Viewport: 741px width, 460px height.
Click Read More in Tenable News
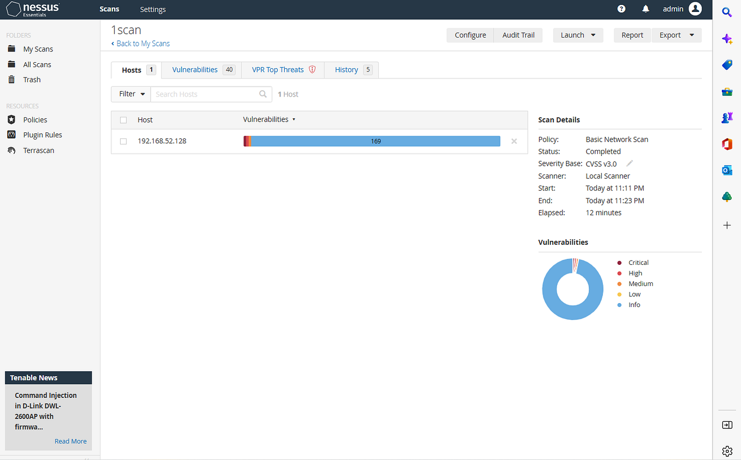[70, 441]
